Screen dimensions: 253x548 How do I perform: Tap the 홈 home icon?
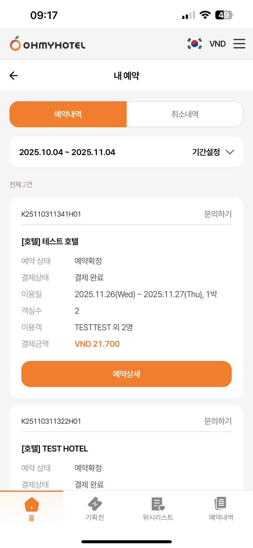[32, 505]
